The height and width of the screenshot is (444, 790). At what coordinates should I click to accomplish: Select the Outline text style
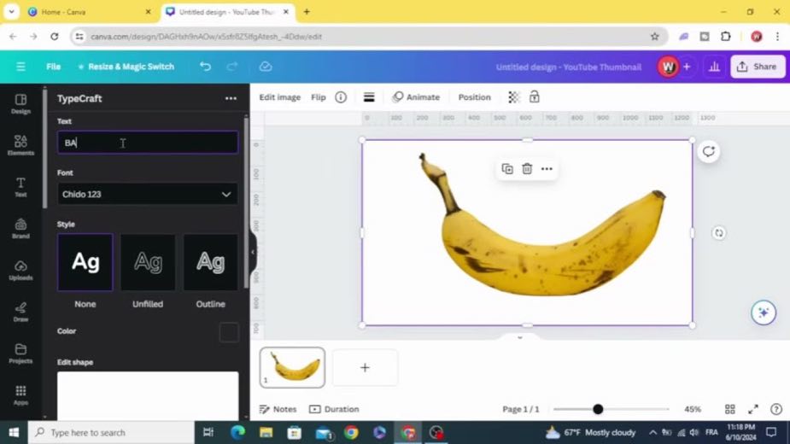[211, 262]
